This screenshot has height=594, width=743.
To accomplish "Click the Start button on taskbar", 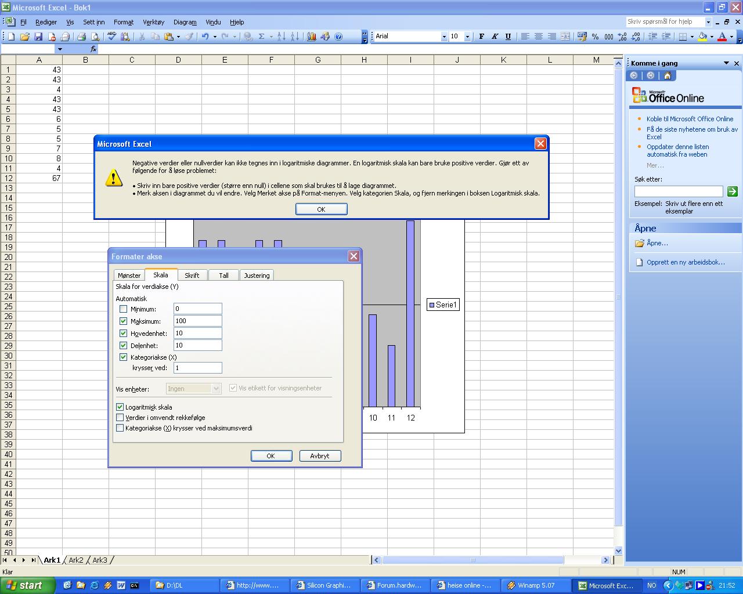I will click(x=27, y=585).
